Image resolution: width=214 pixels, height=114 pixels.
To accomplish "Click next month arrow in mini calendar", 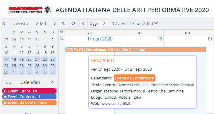I will click(x=54, y=24).
